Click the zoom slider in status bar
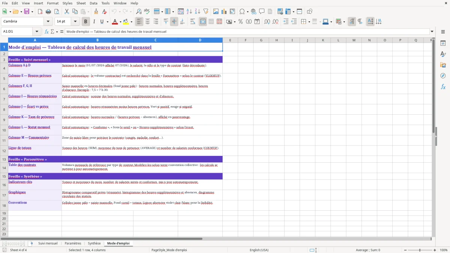The width and height of the screenshot is (450, 253). click(x=420, y=250)
